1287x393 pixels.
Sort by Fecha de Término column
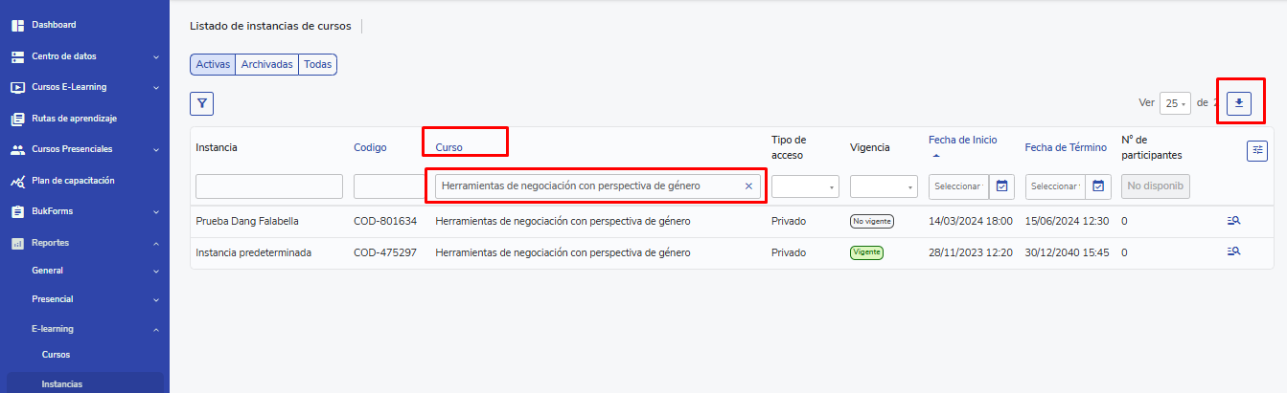coord(1066,147)
